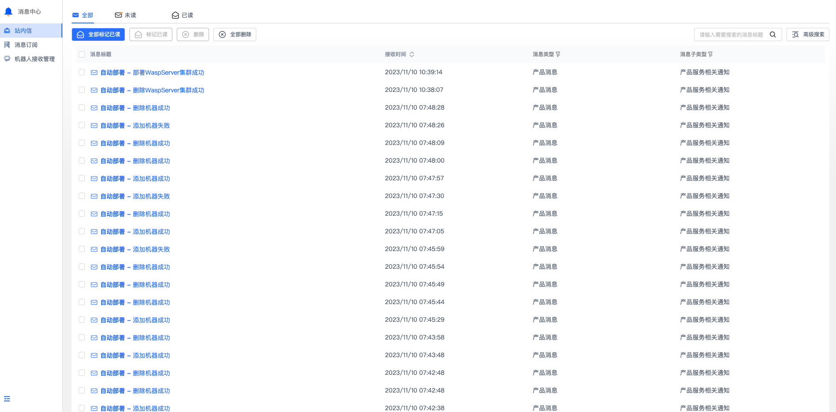Image resolution: width=836 pixels, height=412 pixels.
Task: Expand the 高级搜索 advanced search panel
Action: [x=808, y=34]
